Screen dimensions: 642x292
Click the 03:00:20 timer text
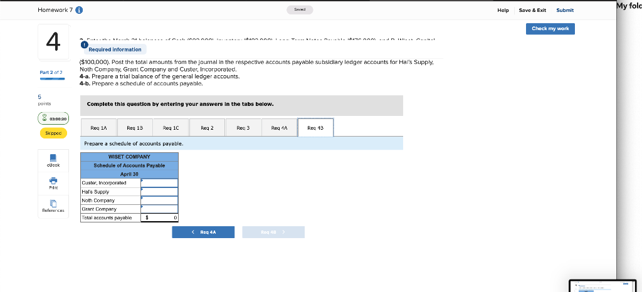[58, 119]
